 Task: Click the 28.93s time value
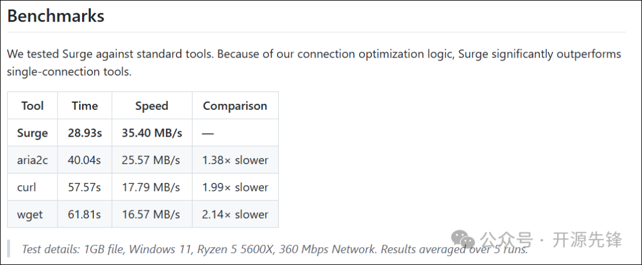pyautogui.click(x=84, y=133)
